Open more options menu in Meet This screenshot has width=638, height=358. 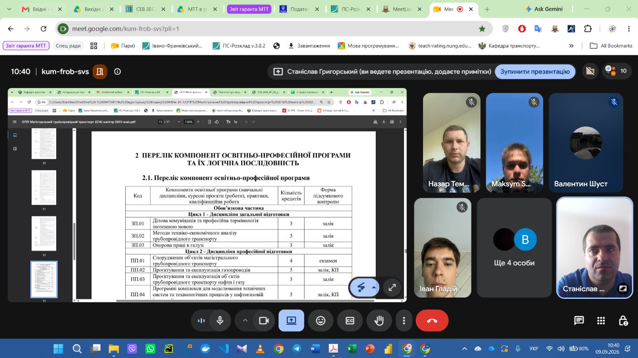tap(404, 320)
